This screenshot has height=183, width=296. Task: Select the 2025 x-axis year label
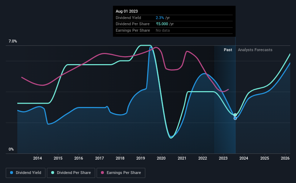pyautogui.click(x=265, y=158)
